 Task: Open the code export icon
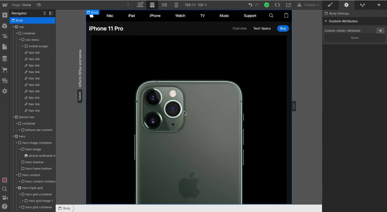[x=277, y=5]
